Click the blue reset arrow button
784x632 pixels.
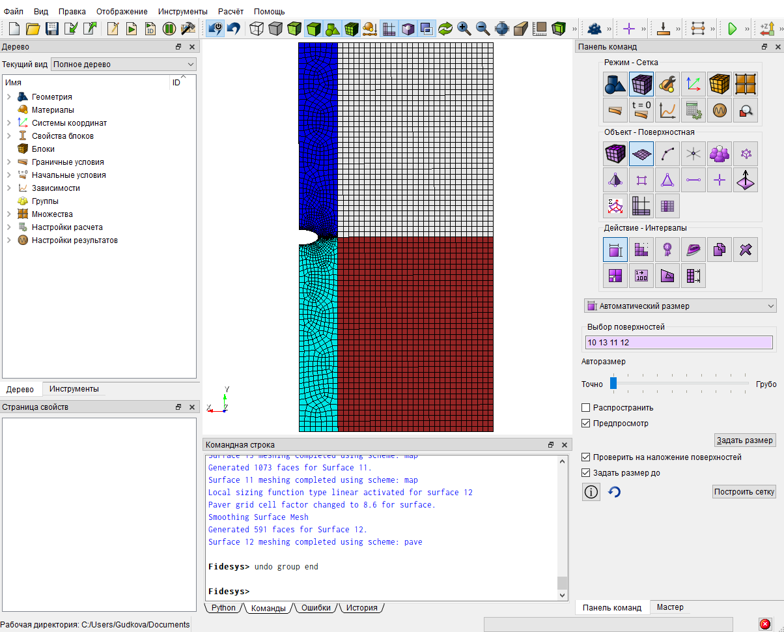click(614, 492)
